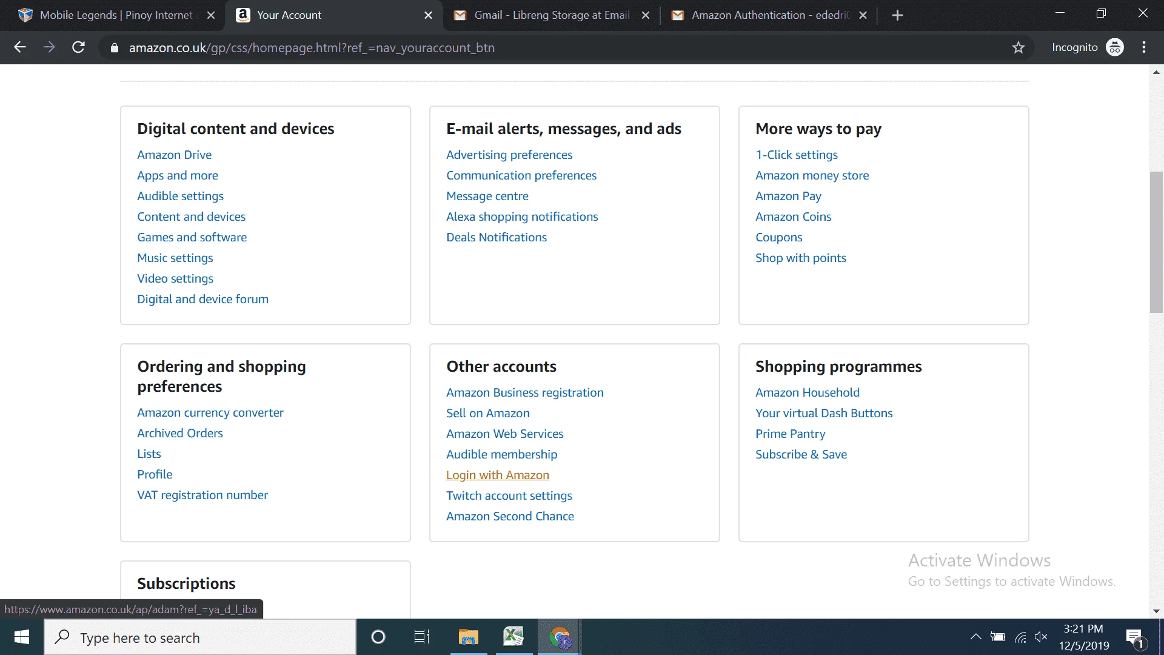Image resolution: width=1164 pixels, height=655 pixels.
Task: Open Amazon Coins link
Action: click(x=794, y=217)
